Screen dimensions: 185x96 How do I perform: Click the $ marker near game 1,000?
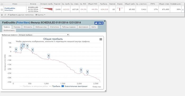(49, 56)
